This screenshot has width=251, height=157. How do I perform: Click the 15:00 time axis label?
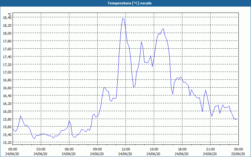[154, 149]
